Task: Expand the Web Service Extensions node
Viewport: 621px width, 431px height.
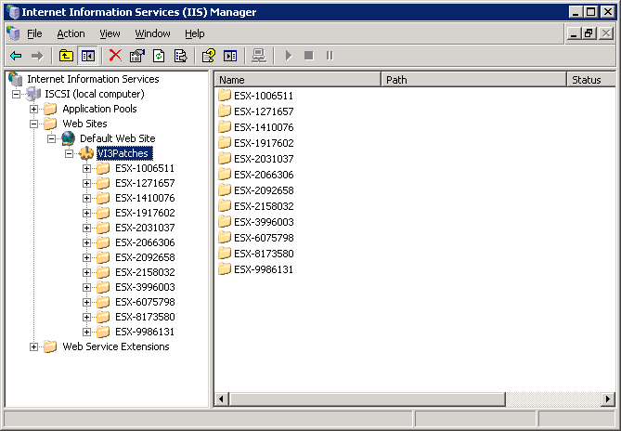Action: tap(34, 346)
